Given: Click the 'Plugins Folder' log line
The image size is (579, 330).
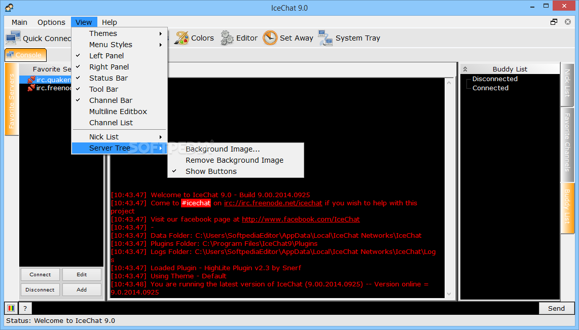Looking at the screenshot, I should tap(214, 244).
